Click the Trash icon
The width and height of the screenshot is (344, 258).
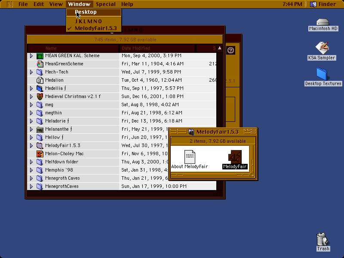pyautogui.click(x=322, y=239)
